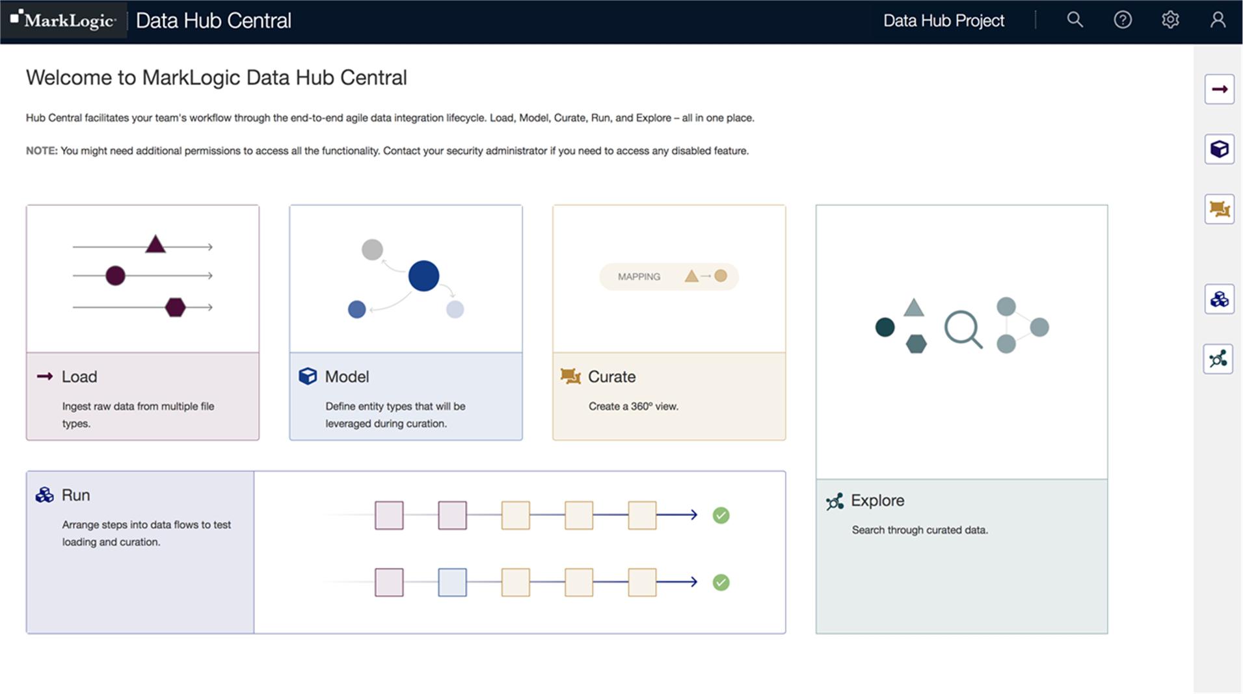Select the Model cube icon in right sidebar
The height and width of the screenshot is (694, 1243).
click(x=1221, y=149)
